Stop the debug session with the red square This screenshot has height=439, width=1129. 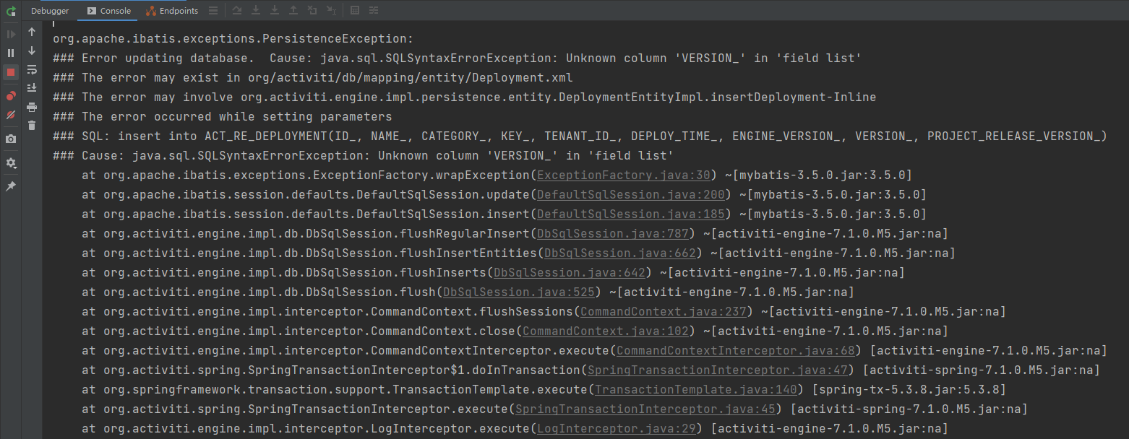coord(11,72)
